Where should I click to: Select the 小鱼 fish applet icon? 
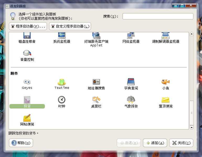pyautogui.click(x=166, y=82)
